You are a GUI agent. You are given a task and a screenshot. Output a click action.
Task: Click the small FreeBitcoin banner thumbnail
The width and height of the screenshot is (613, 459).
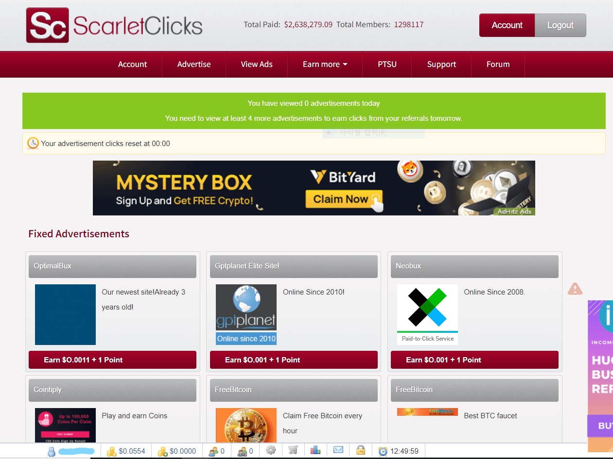coord(427,412)
